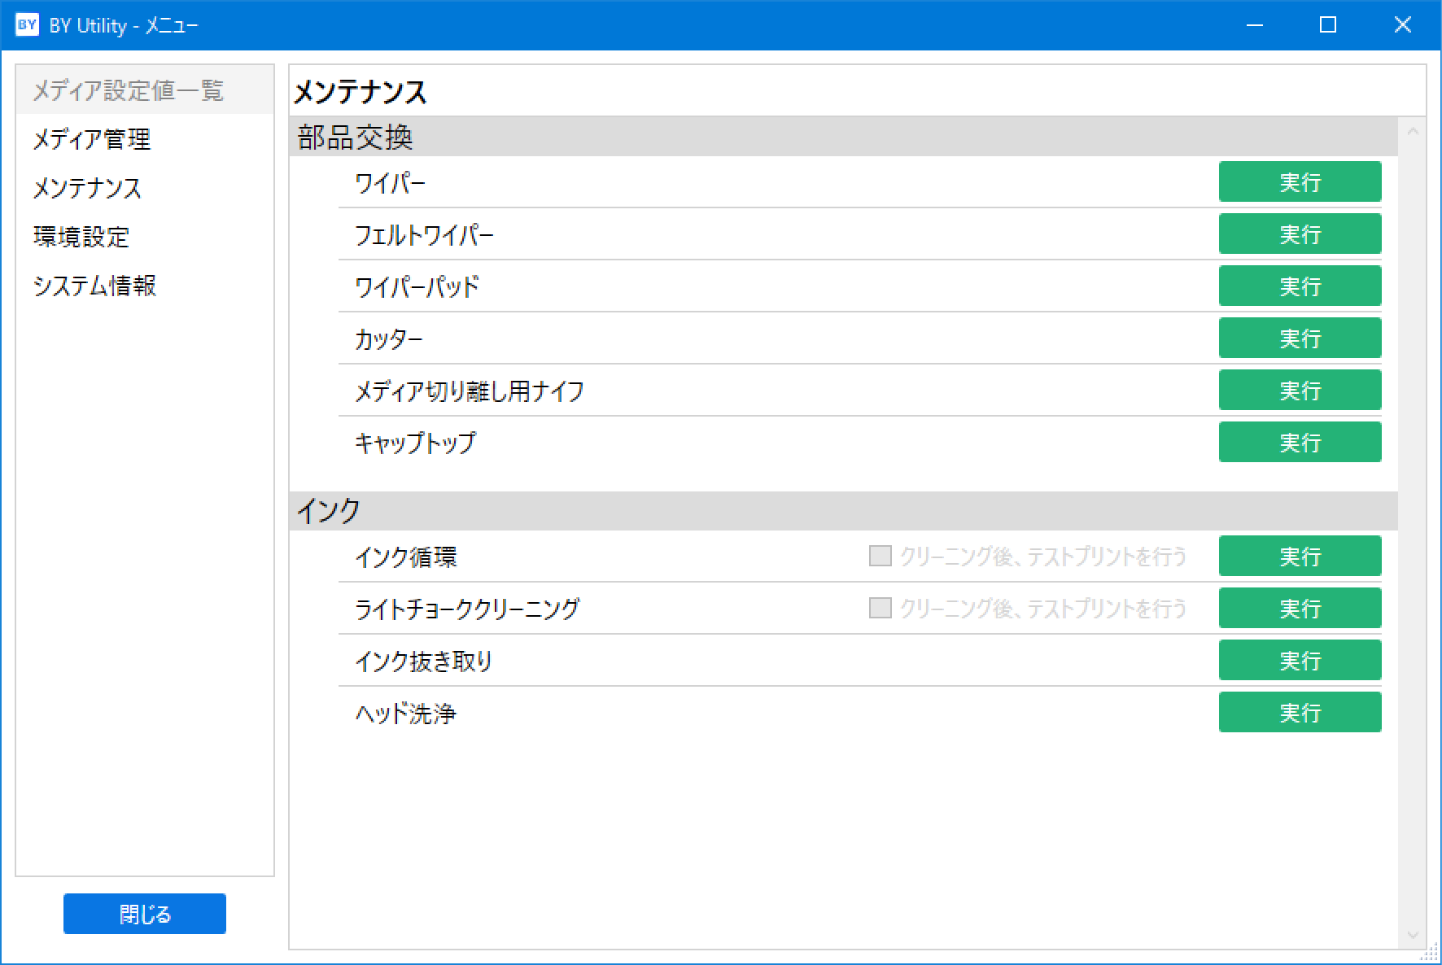Click the ヘッド洗浄 row label
Viewport: 1442px width, 965px height.
pyautogui.click(x=405, y=713)
